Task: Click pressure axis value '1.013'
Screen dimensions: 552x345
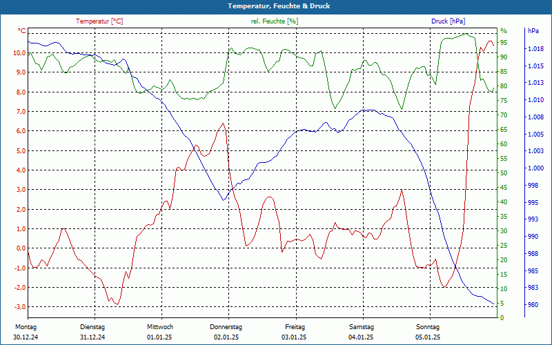Action: point(535,83)
